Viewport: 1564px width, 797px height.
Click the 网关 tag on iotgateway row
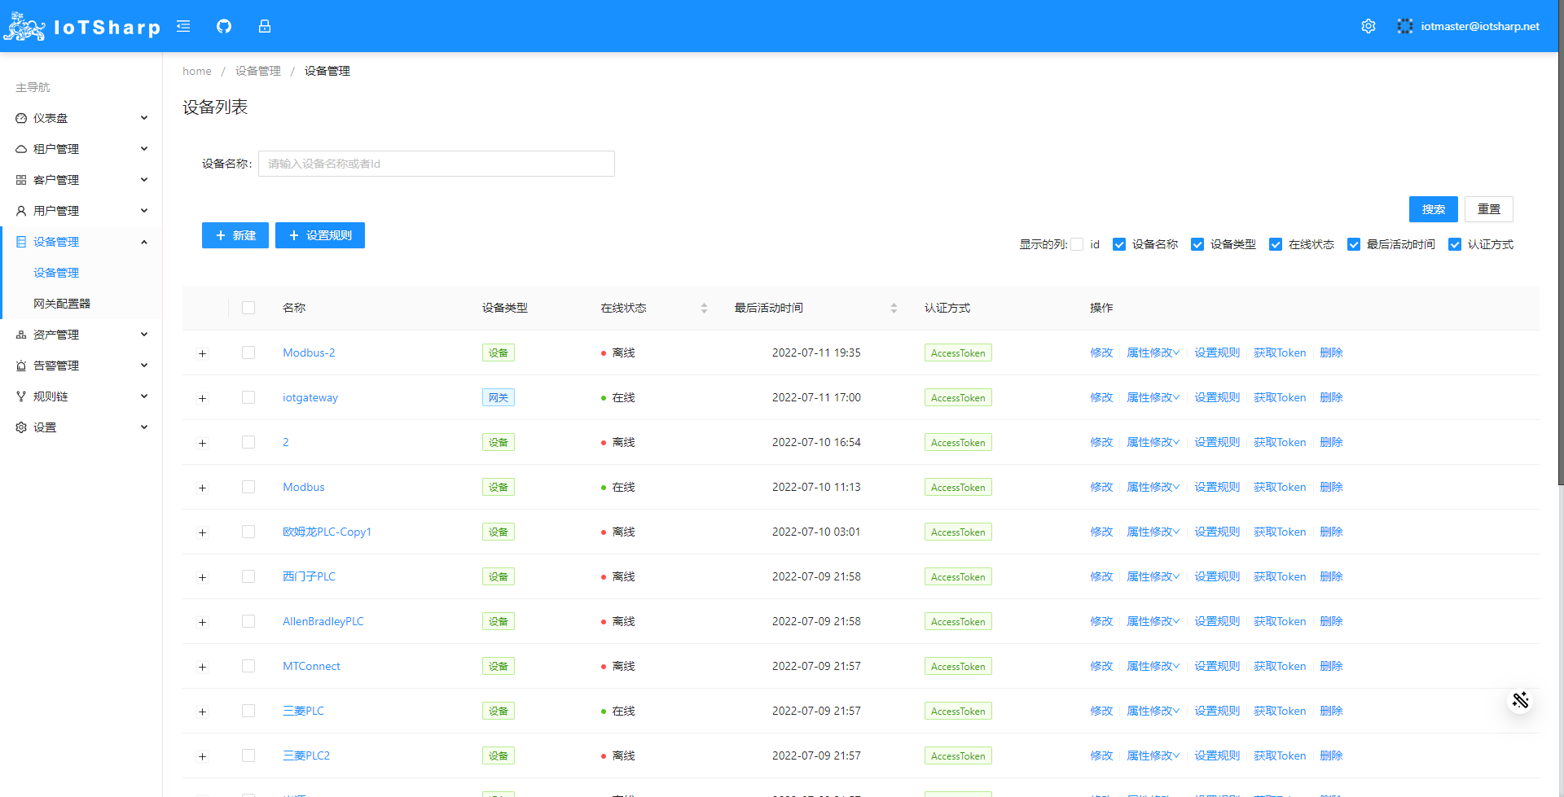[499, 397]
